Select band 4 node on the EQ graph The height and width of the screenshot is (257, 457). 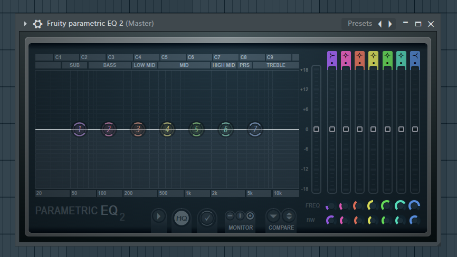(x=167, y=130)
